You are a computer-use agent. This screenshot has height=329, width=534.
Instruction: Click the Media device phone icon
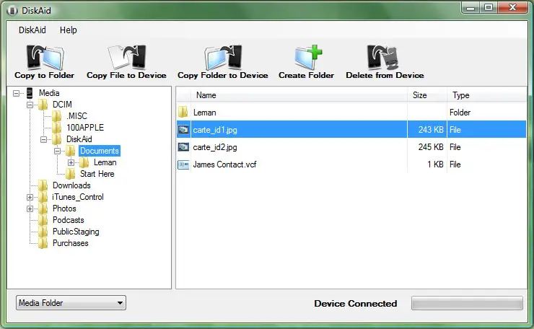(30, 93)
